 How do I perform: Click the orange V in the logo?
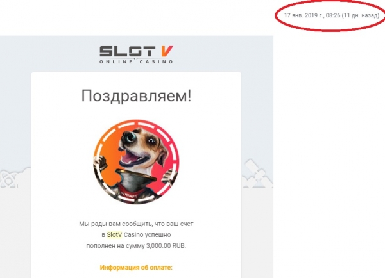[167, 51]
